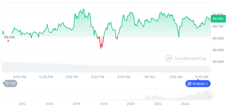
Task: Click the red dip below 90.25K
Action: click(x=101, y=47)
